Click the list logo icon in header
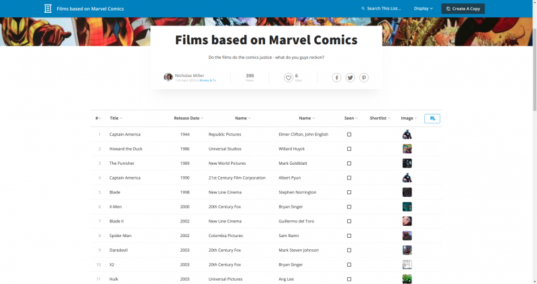The height and width of the screenshot is (284, 537). pos(48,9)
